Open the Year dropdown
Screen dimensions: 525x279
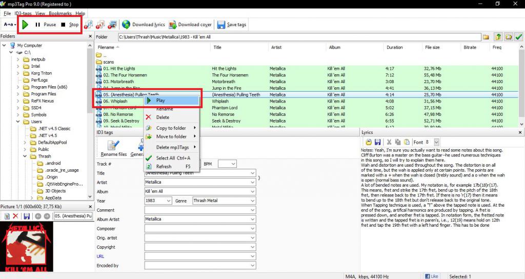coord(168,201)
